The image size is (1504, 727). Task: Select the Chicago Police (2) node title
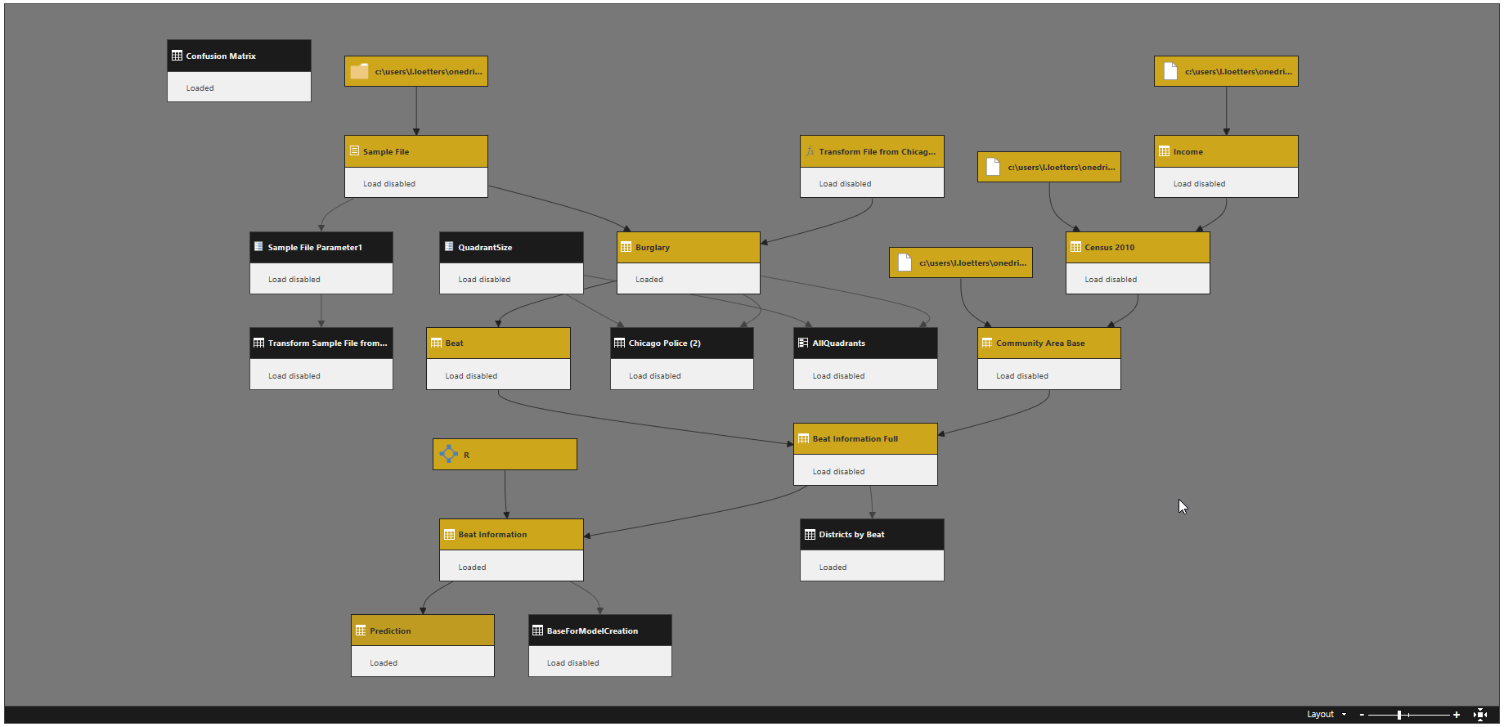[x=664, y=343]
